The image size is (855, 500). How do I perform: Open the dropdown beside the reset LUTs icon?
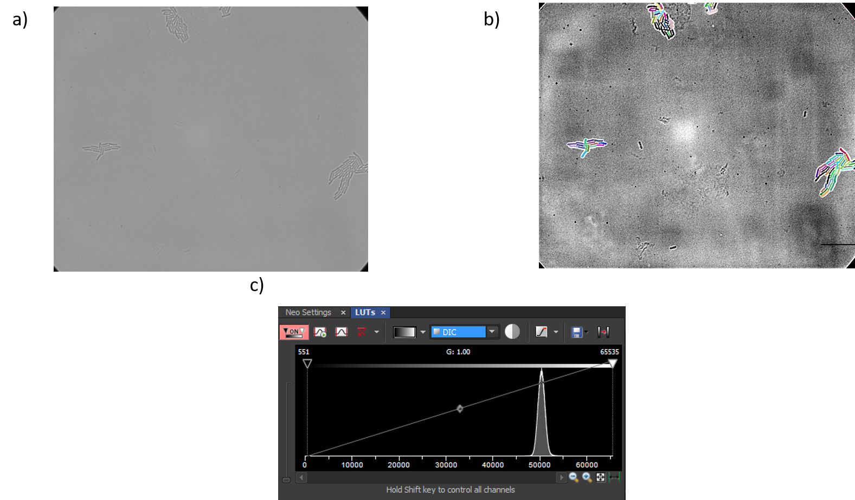tap(376, 332)
